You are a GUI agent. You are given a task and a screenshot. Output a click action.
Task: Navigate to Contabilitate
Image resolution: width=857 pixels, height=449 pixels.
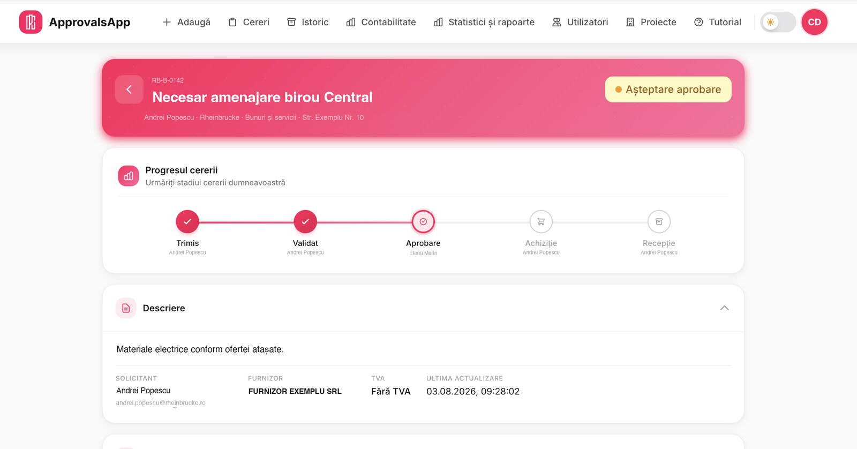tap(381, 22)
